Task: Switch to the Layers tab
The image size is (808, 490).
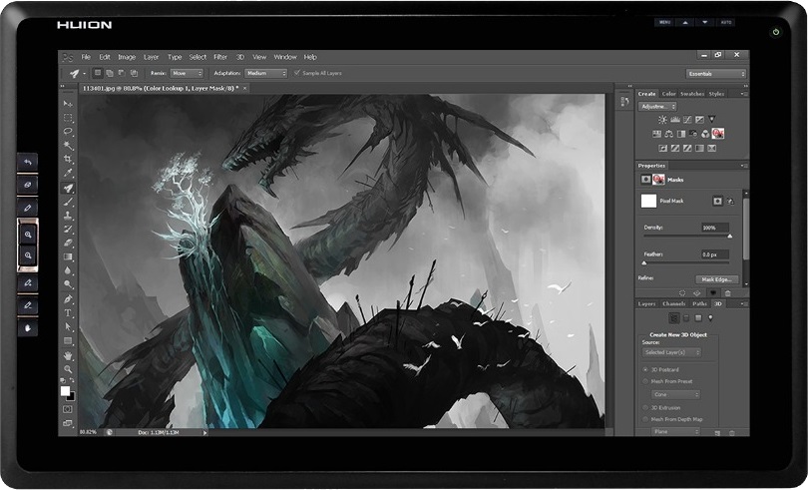Action: 646,303
